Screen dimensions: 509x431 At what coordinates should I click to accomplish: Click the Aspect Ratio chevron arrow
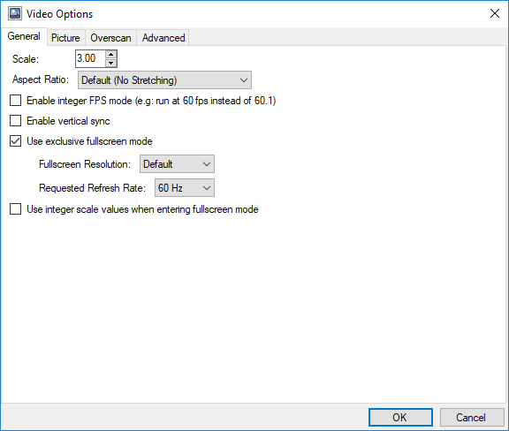click(x=244, y=80)
